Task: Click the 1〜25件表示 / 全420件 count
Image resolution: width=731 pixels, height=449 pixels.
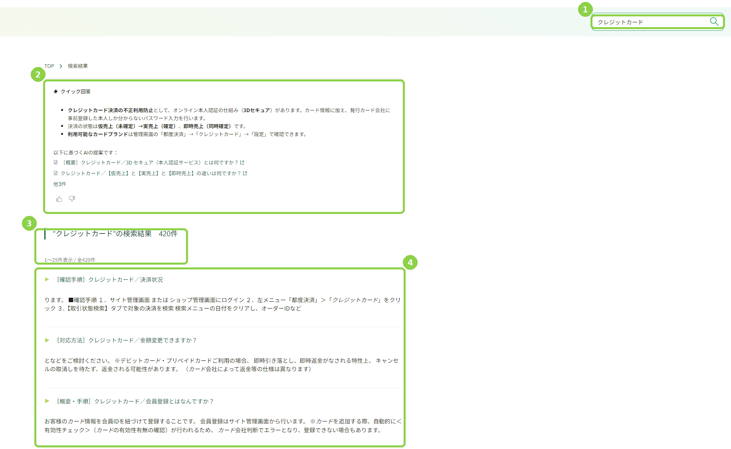Action: (70, 260)
